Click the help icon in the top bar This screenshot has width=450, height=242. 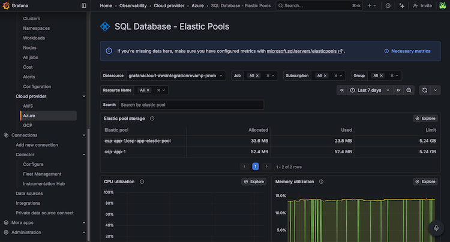[388, 5]
